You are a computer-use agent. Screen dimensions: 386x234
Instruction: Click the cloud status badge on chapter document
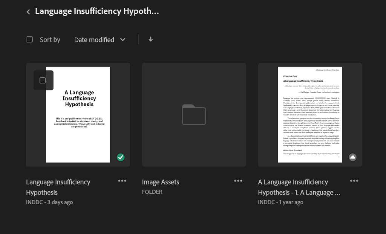pos(353,157)
